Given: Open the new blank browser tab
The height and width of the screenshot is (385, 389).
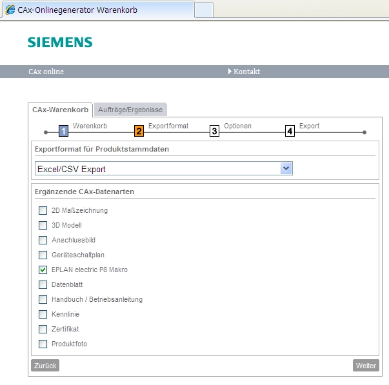Looking at the screenshot, I should 204,10.
